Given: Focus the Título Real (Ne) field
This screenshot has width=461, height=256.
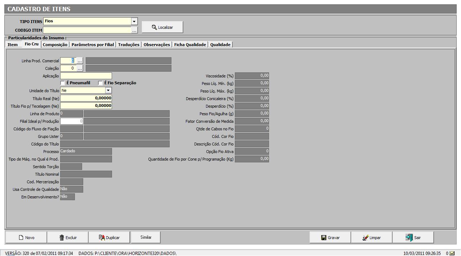Looking at the screenshot, I should coord(86,98).
